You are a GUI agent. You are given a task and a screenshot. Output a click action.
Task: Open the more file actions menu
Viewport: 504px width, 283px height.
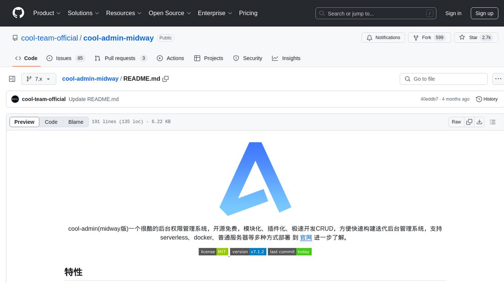coord(498,79)
